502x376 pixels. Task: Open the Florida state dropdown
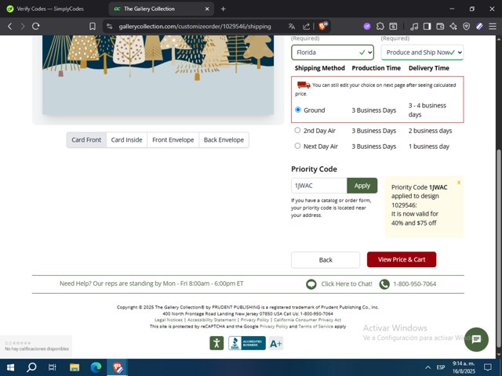pos(333,52)
